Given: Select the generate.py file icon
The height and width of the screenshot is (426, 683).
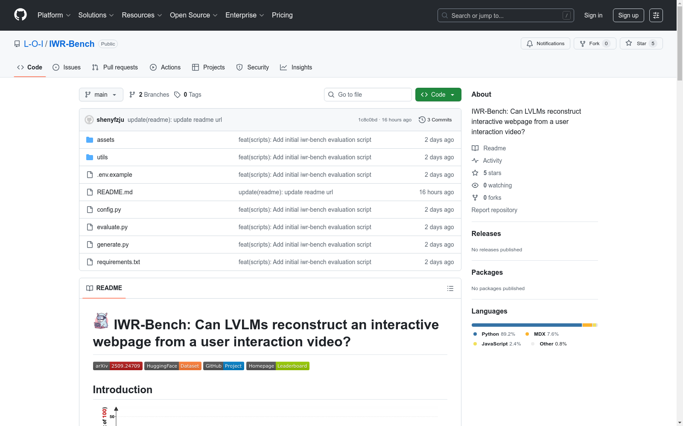Looking at the screenshot, I should pos(90,245).
